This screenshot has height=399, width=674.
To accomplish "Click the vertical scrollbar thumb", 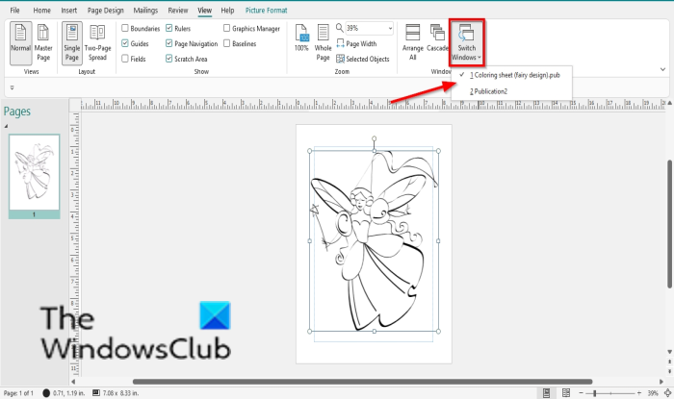I will click(x=670, y=224).
